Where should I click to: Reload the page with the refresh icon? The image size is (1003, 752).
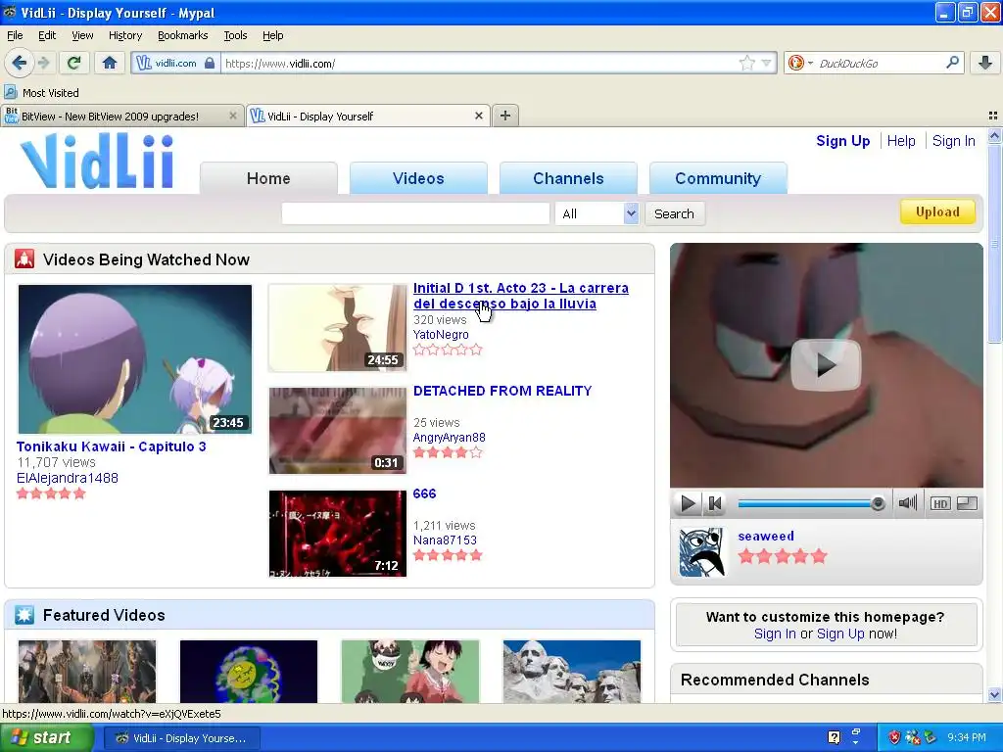click(x=73, y=63)
